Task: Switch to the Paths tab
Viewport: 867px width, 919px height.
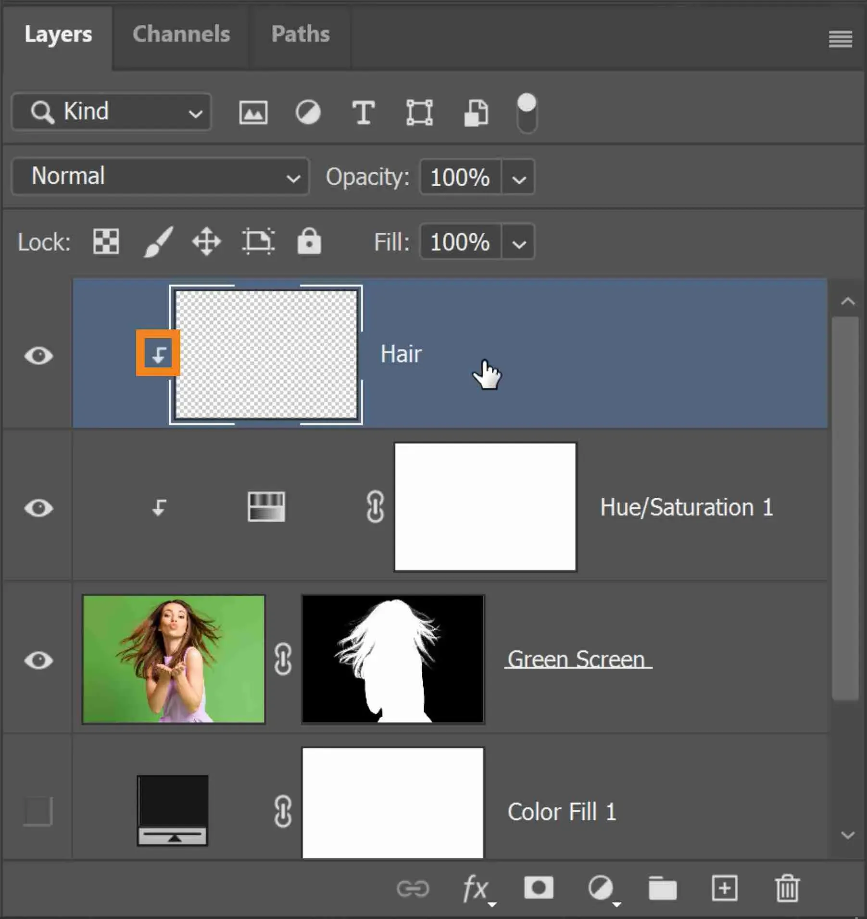Action: coord(300,35)
